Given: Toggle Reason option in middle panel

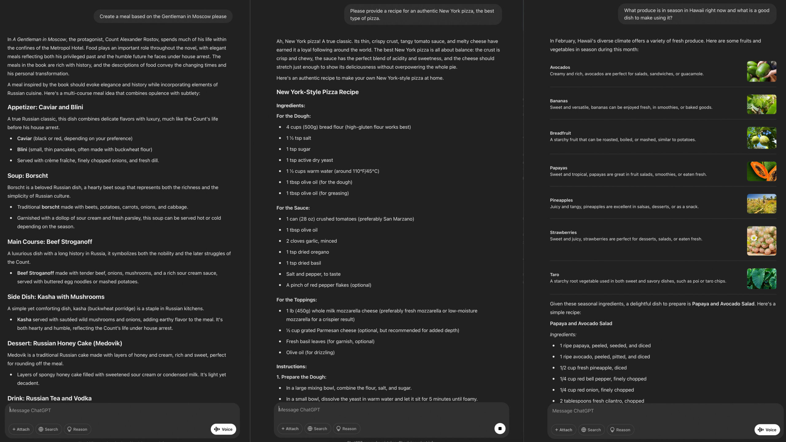Looking at the screenshot, I should click(347, 429).
